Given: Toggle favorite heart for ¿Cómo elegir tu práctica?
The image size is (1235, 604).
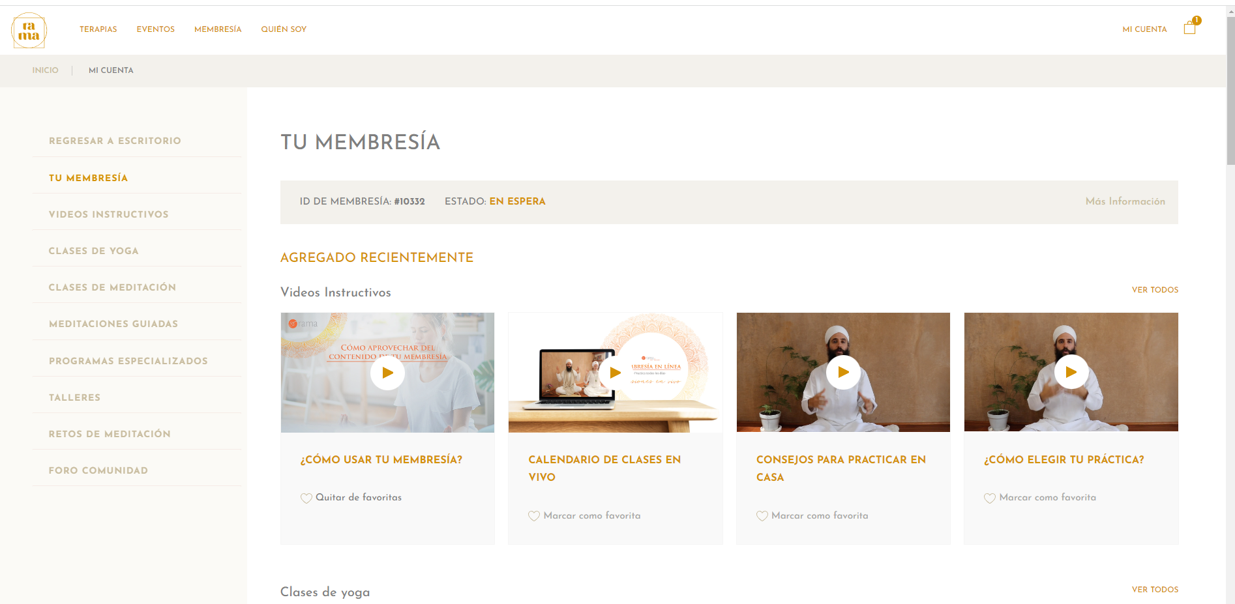Looking at the screenshot, I should [990, 498].
